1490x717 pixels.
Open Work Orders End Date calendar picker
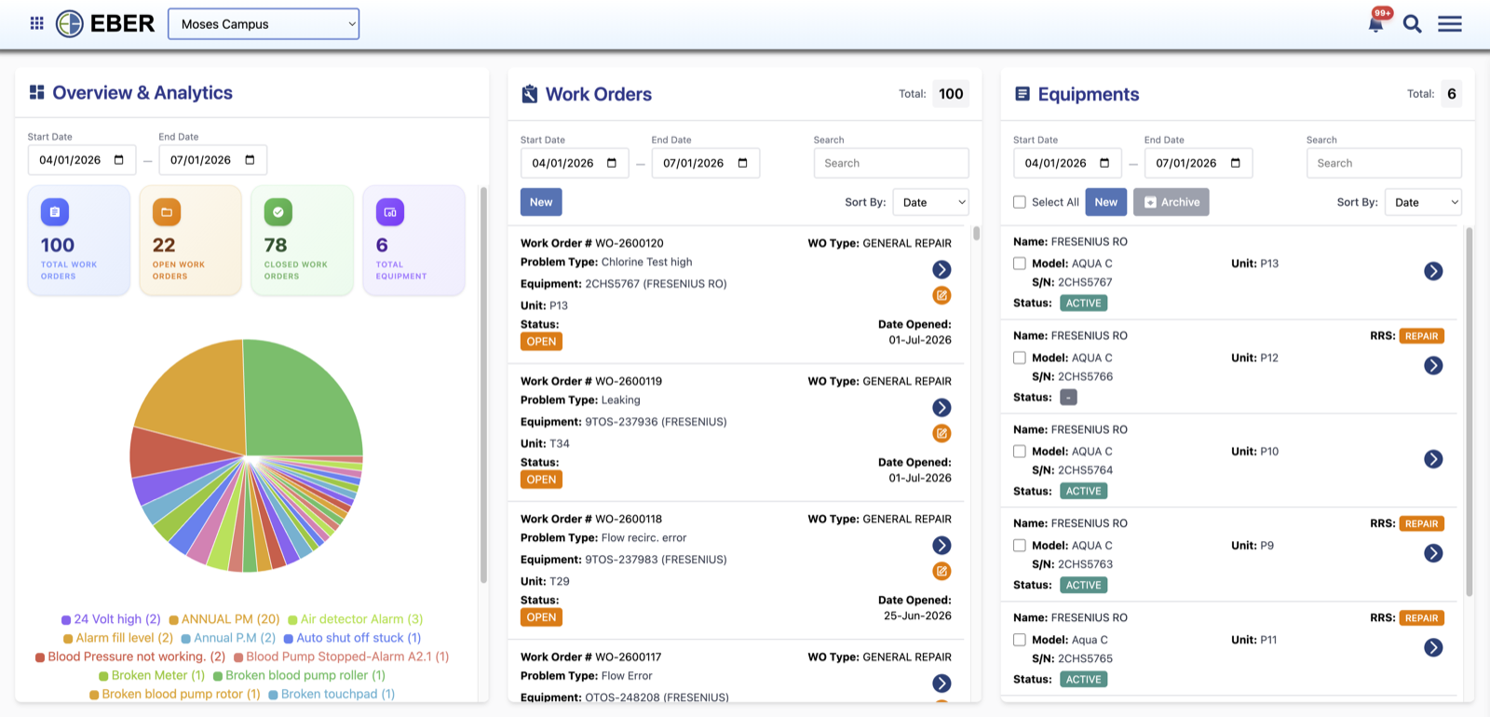742,163
